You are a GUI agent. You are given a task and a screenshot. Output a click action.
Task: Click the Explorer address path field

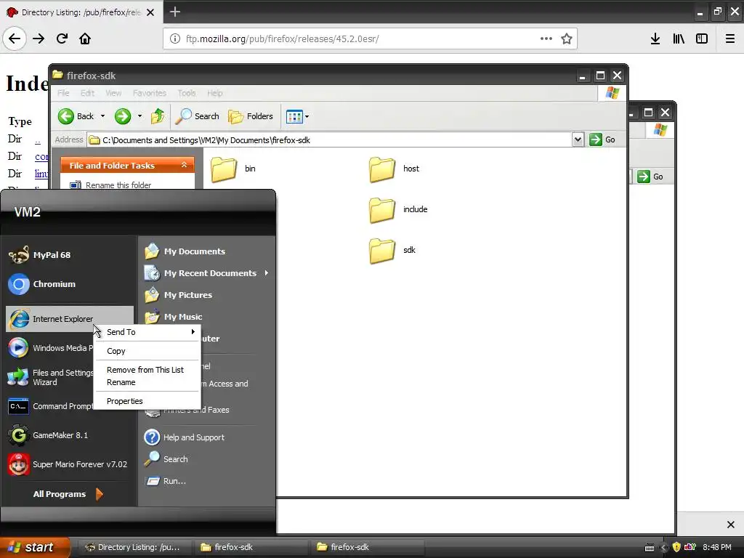click(331, 140)
